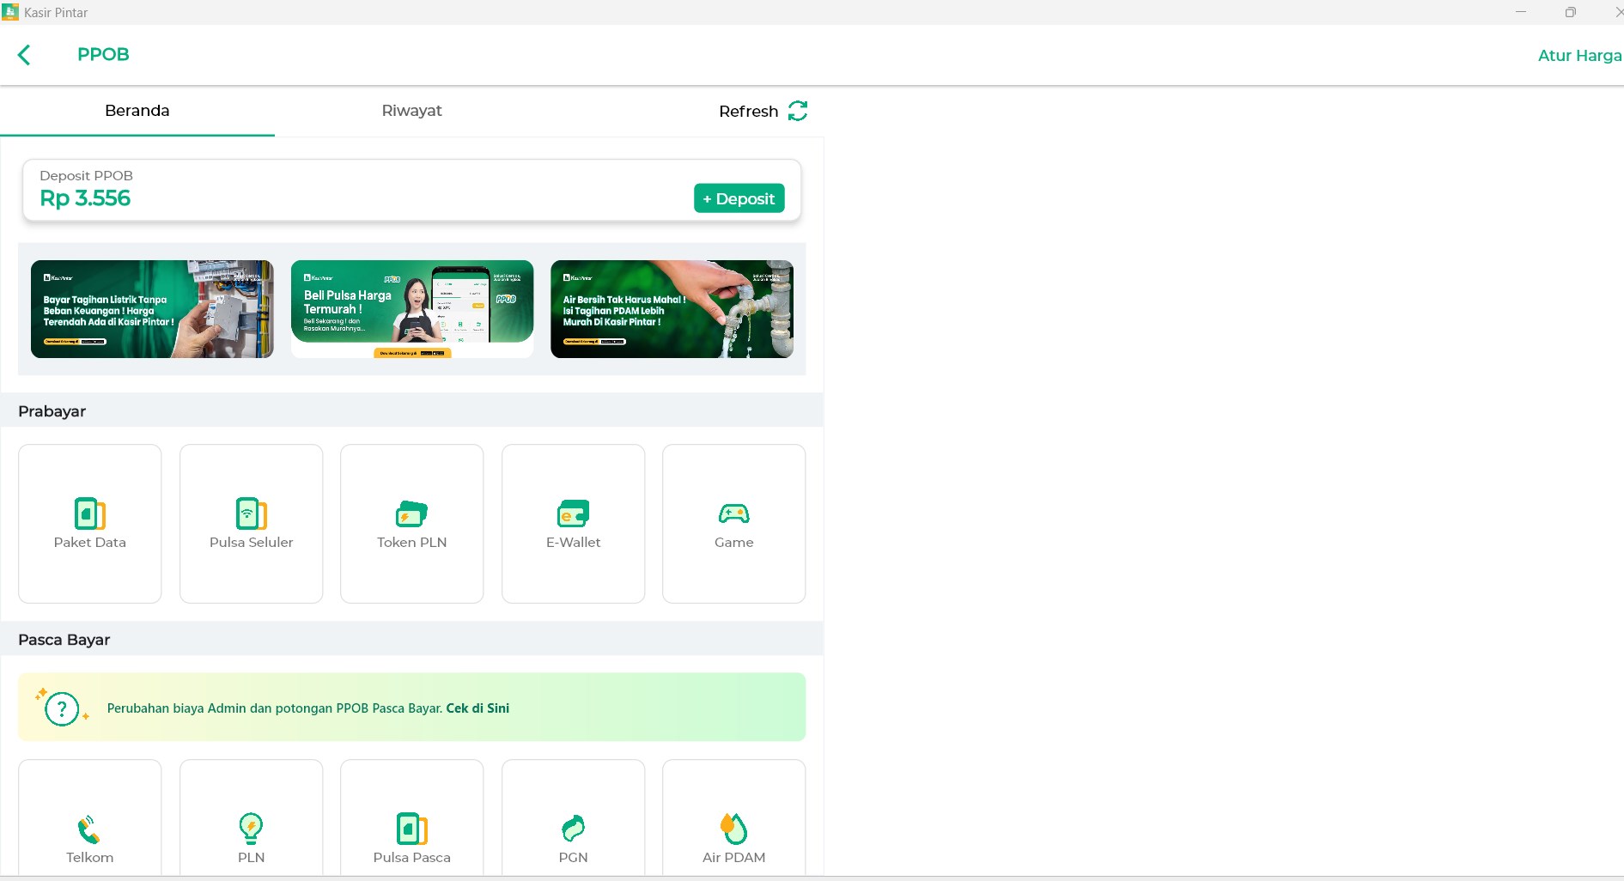
Task: Click the Paket Data label
Action: (90, 543)
